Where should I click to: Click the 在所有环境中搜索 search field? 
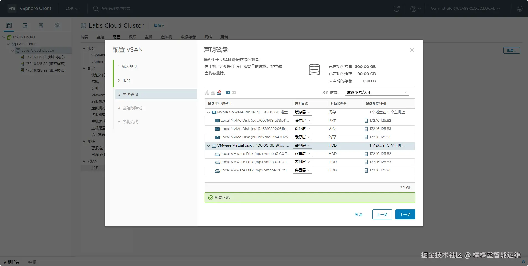[x=115, y=9]
